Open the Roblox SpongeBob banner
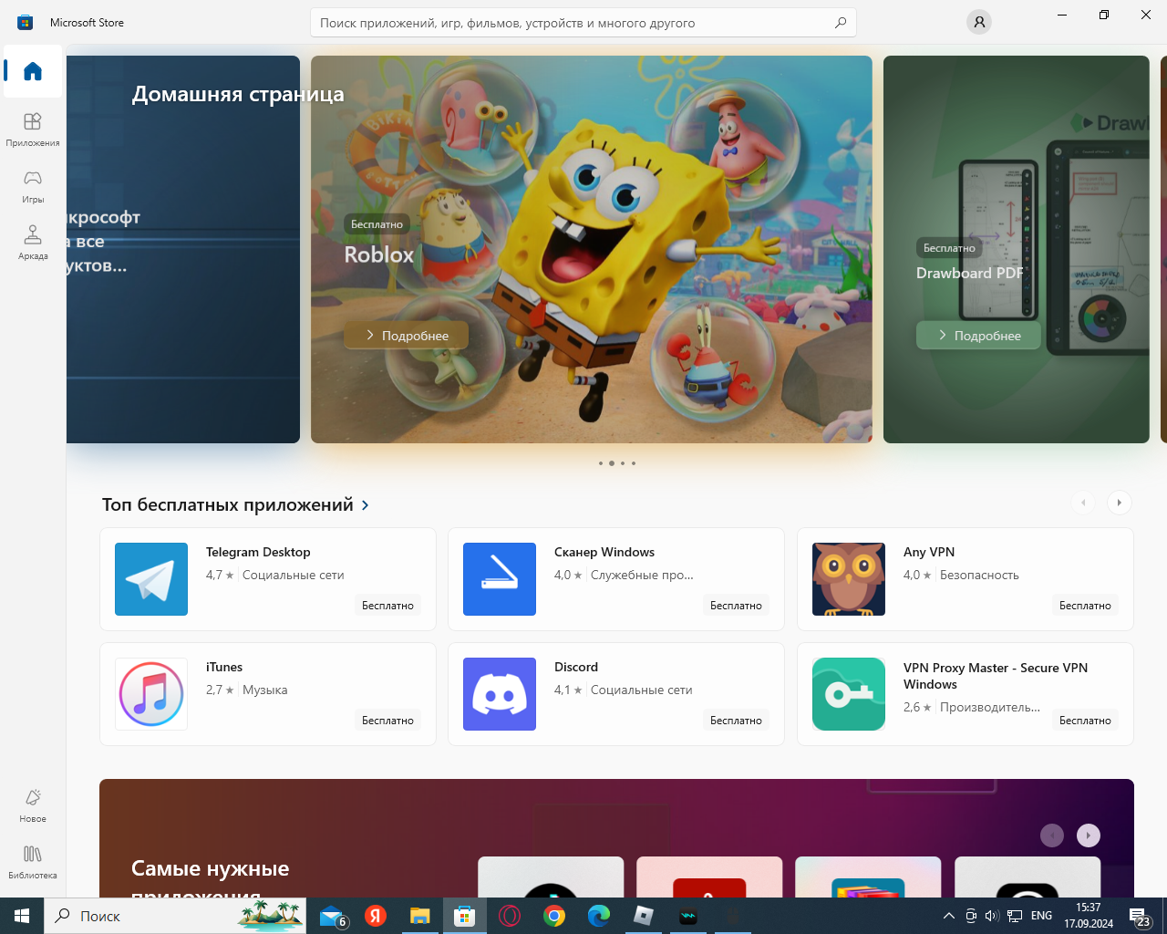 592,249
